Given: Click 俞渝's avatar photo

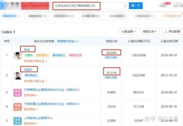Looking at the screenshot, I should tap(18, 55).
